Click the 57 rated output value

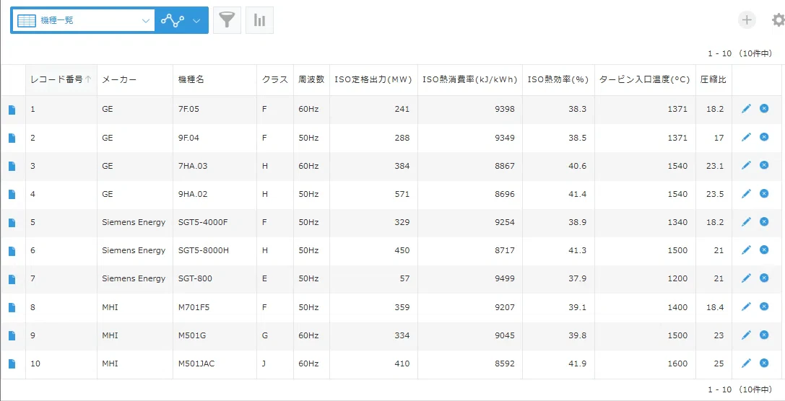(404, 278)
